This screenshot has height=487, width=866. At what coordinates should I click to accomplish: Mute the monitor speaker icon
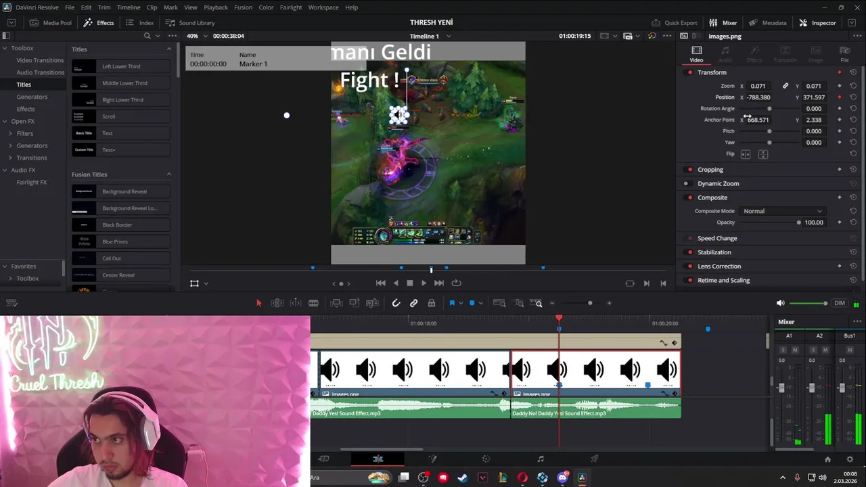coord(780,303)
